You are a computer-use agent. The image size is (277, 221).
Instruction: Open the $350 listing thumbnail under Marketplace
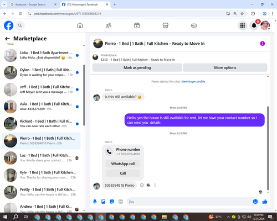[x=95, y=57]
